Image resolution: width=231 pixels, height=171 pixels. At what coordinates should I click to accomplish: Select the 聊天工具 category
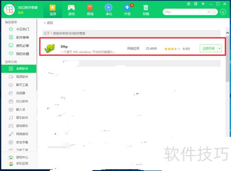tap(19, 85)
